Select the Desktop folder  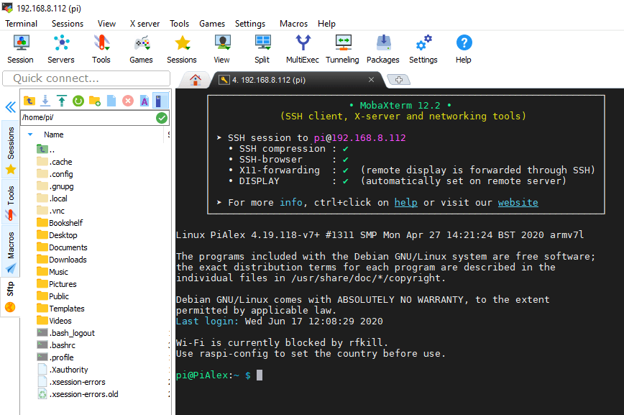(x=57, y=235)
